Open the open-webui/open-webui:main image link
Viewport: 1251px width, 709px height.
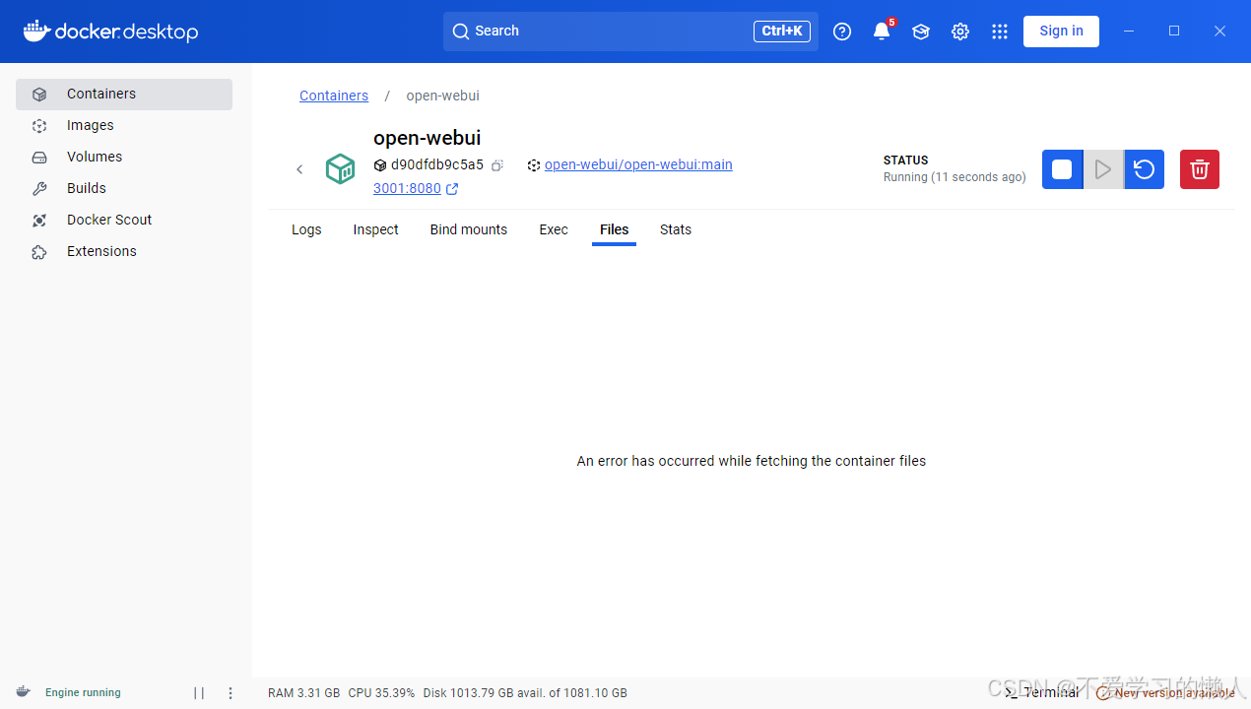[x=638, y=164]
